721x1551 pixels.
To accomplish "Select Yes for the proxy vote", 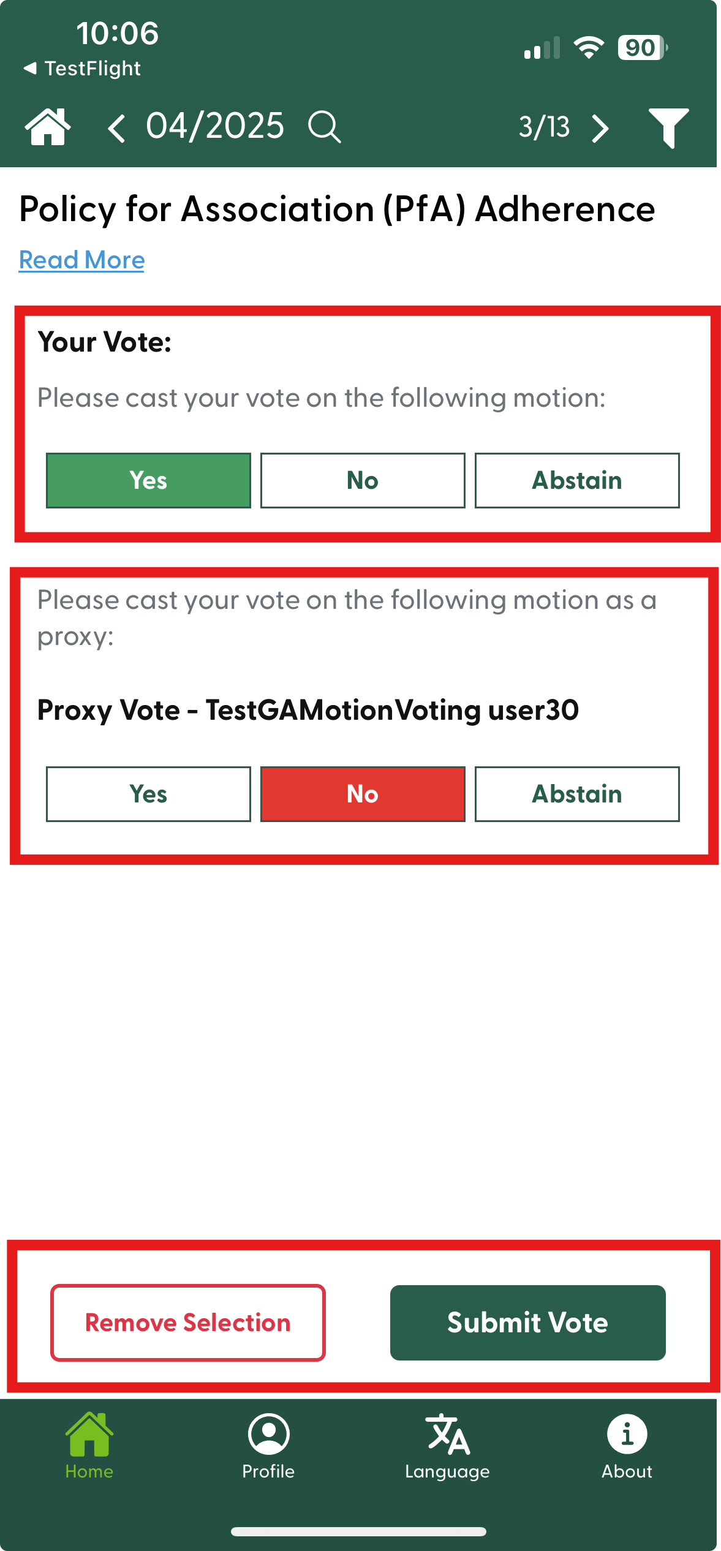I will (x=148, y=794).
